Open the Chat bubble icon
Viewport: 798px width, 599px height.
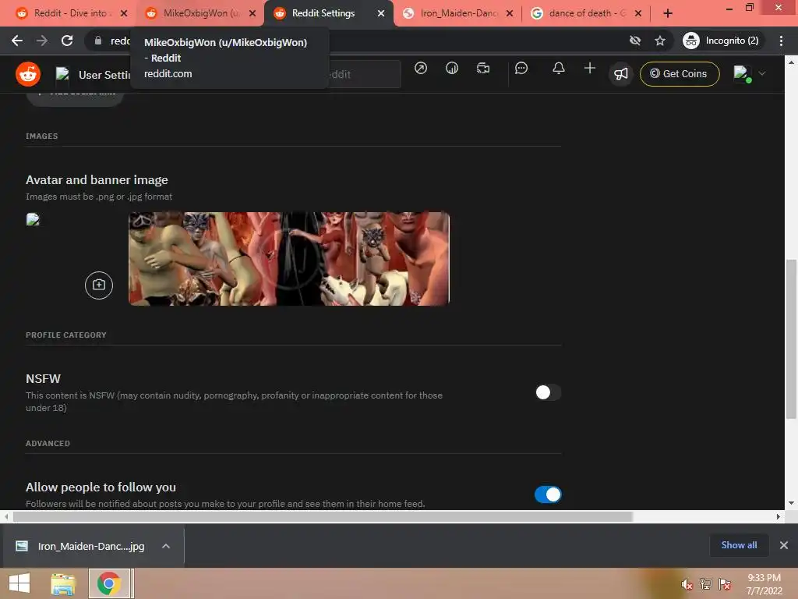point(521,69)
